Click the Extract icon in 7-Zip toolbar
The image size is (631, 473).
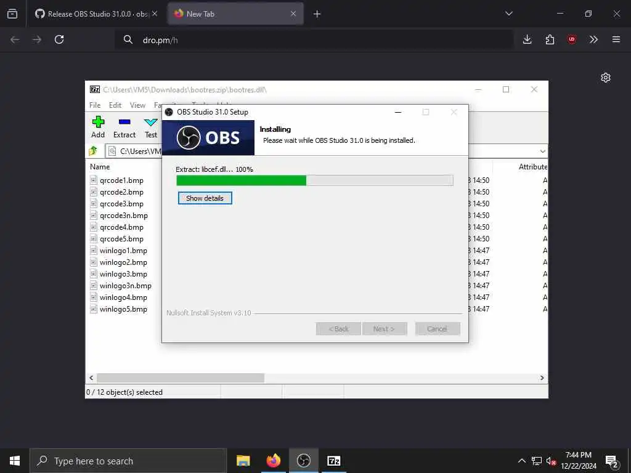click(124, 127)
